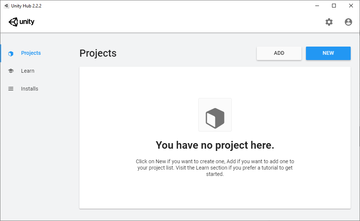
Task: Select the Projects cube icon in sidebar
Action: [11, 53]
